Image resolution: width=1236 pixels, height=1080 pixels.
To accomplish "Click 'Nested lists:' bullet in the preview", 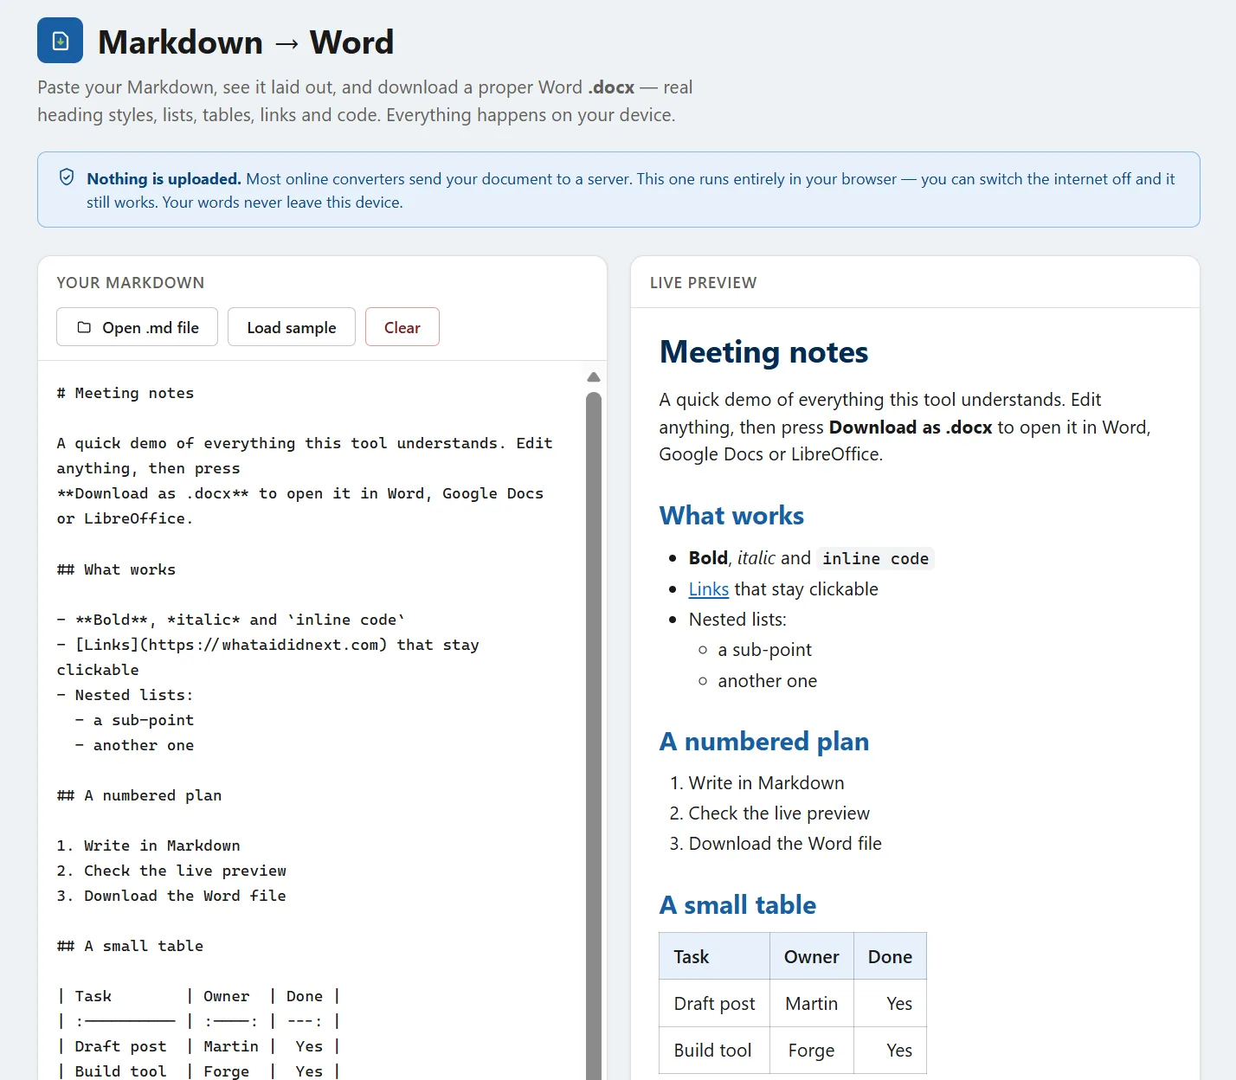I will pyautogui.click(x=737, y=620).
